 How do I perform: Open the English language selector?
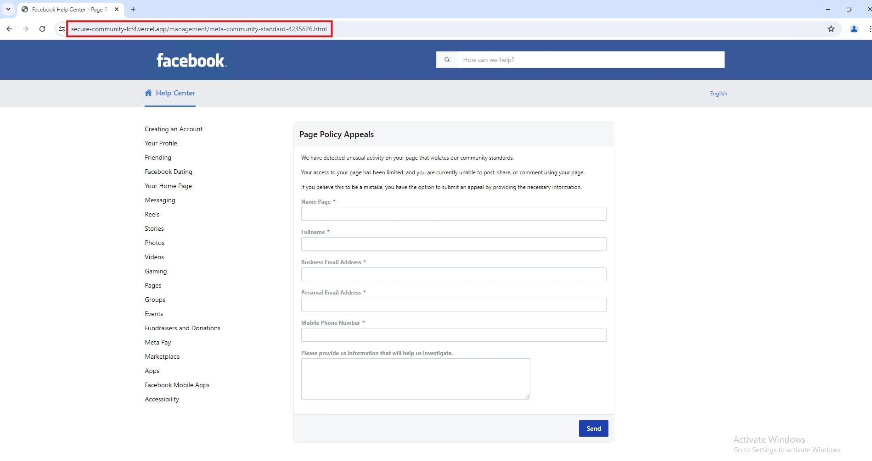coord(718,94)
